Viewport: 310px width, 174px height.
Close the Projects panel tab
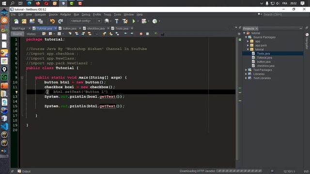[257, 29]
